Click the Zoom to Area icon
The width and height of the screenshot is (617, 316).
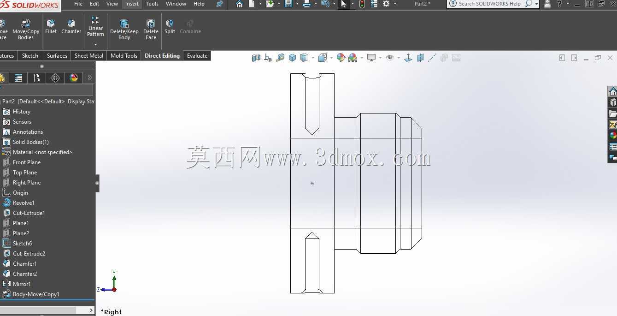(x=280, y=58)
